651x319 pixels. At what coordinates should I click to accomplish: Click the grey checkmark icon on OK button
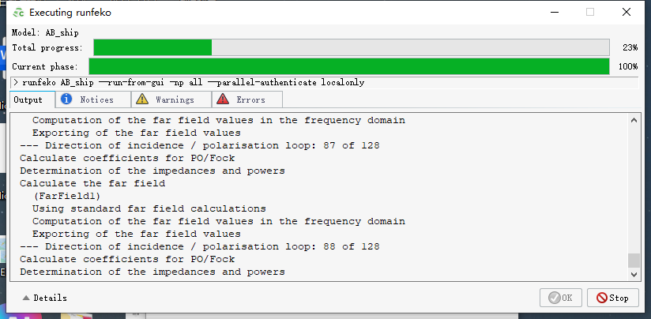click(554, 298)
